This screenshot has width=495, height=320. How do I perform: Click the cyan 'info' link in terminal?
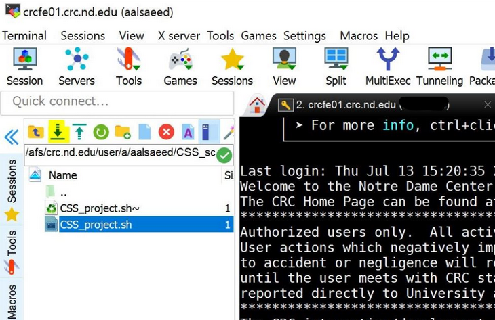tap(398, 125)
